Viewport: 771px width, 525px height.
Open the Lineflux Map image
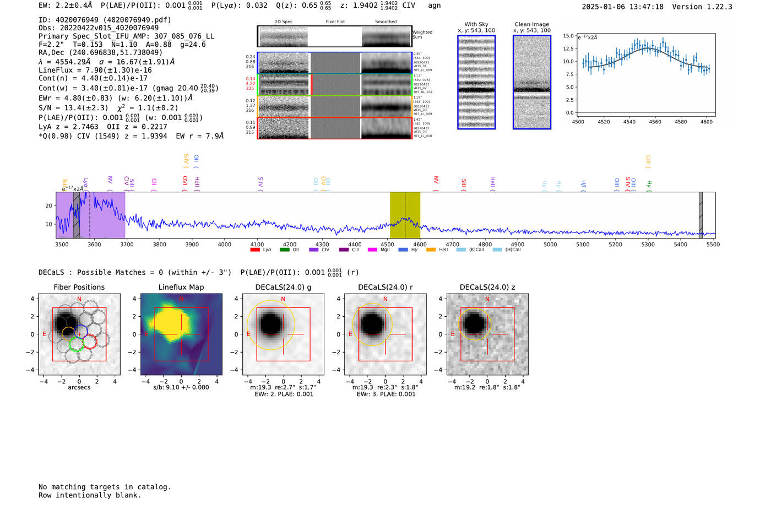(x=181, y=334)
